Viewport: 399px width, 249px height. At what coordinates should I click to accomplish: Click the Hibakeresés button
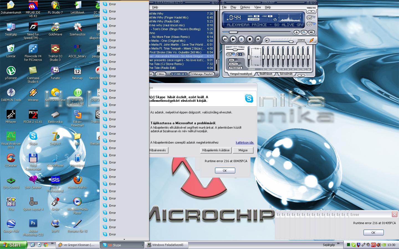(158, 150)
